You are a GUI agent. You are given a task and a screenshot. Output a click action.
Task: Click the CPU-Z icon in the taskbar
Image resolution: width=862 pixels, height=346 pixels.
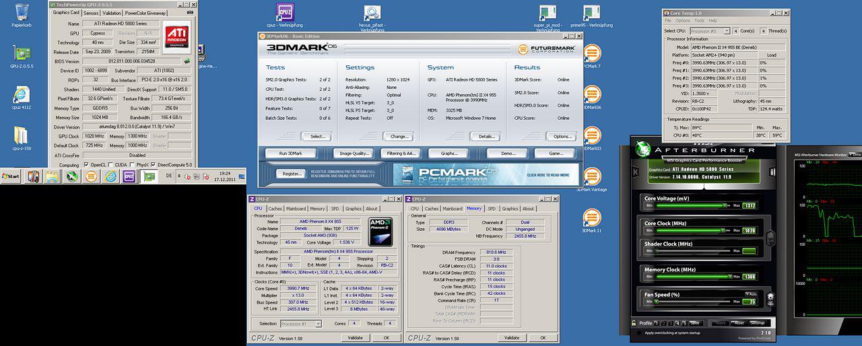[129, 176]
